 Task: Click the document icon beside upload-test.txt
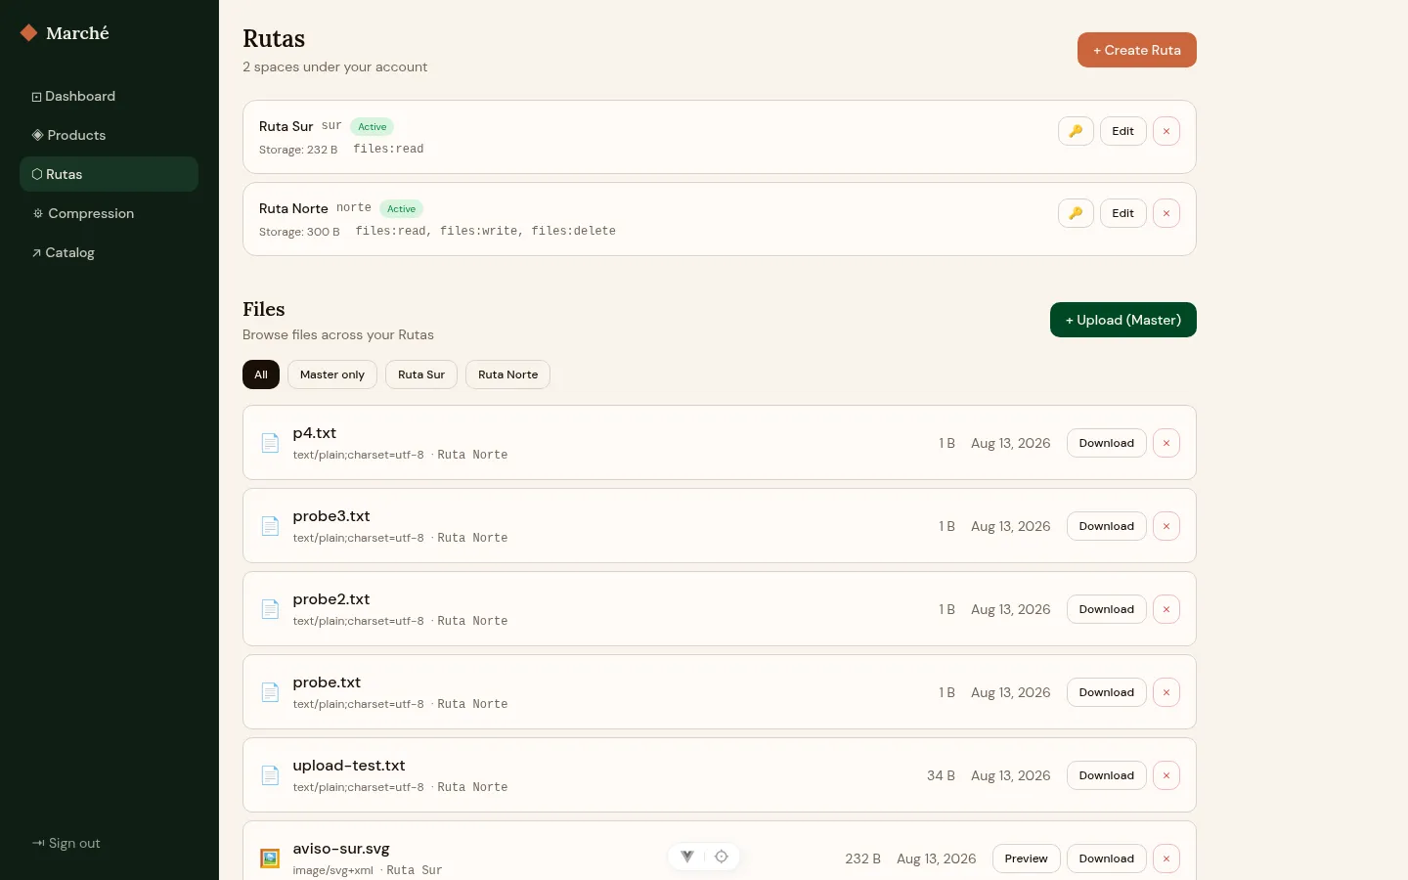270,775
